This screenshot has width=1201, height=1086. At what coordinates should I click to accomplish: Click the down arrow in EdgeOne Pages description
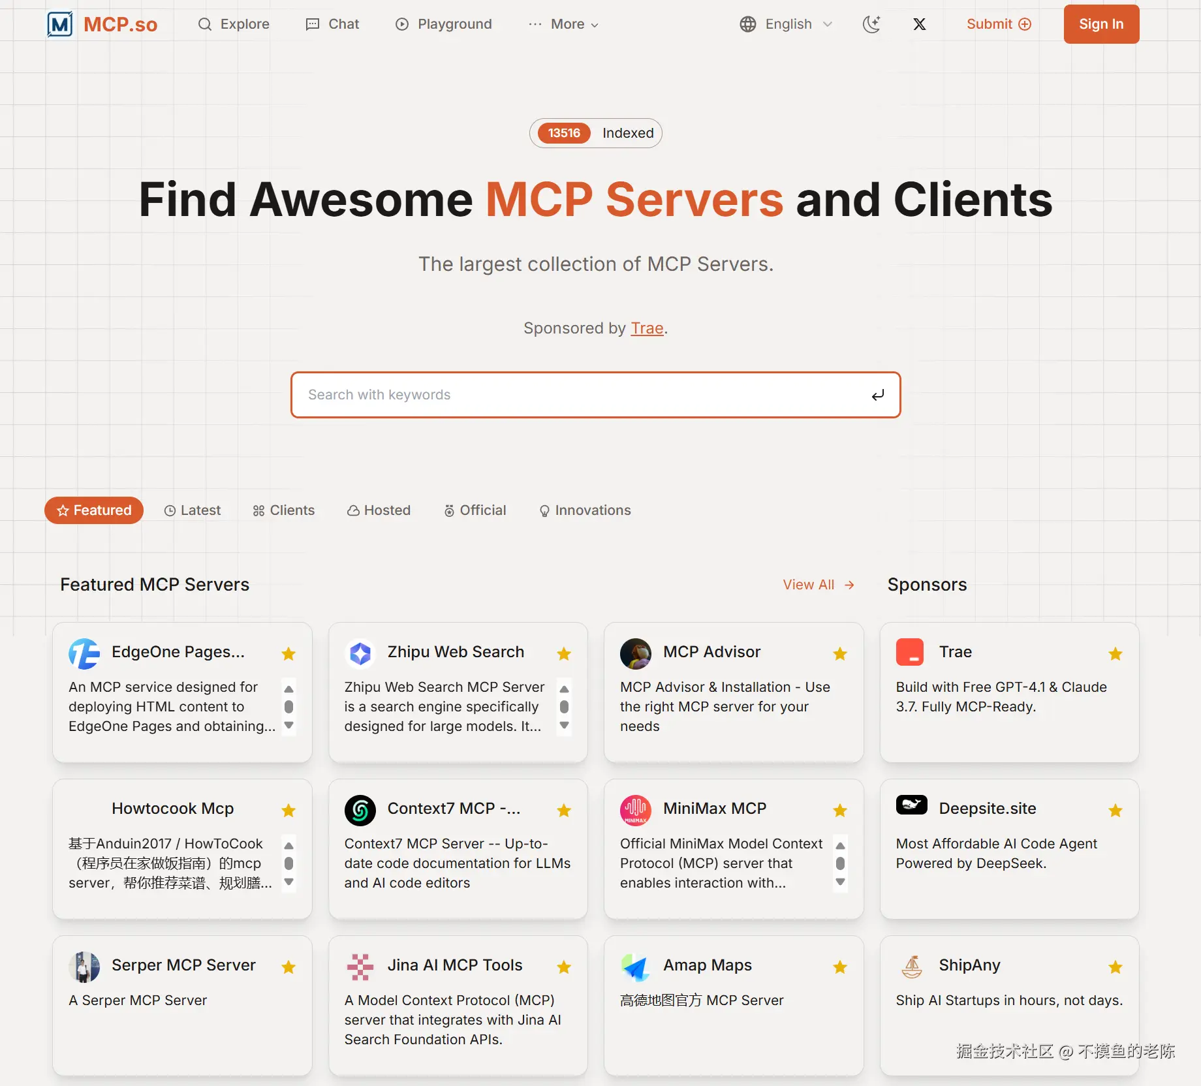289,725
